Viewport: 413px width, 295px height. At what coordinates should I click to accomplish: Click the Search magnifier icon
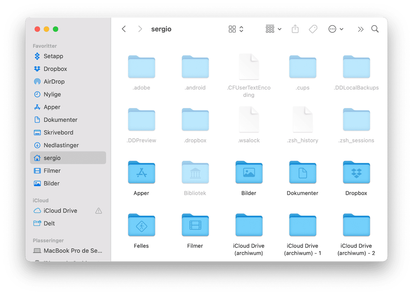[x=375, y=29]
